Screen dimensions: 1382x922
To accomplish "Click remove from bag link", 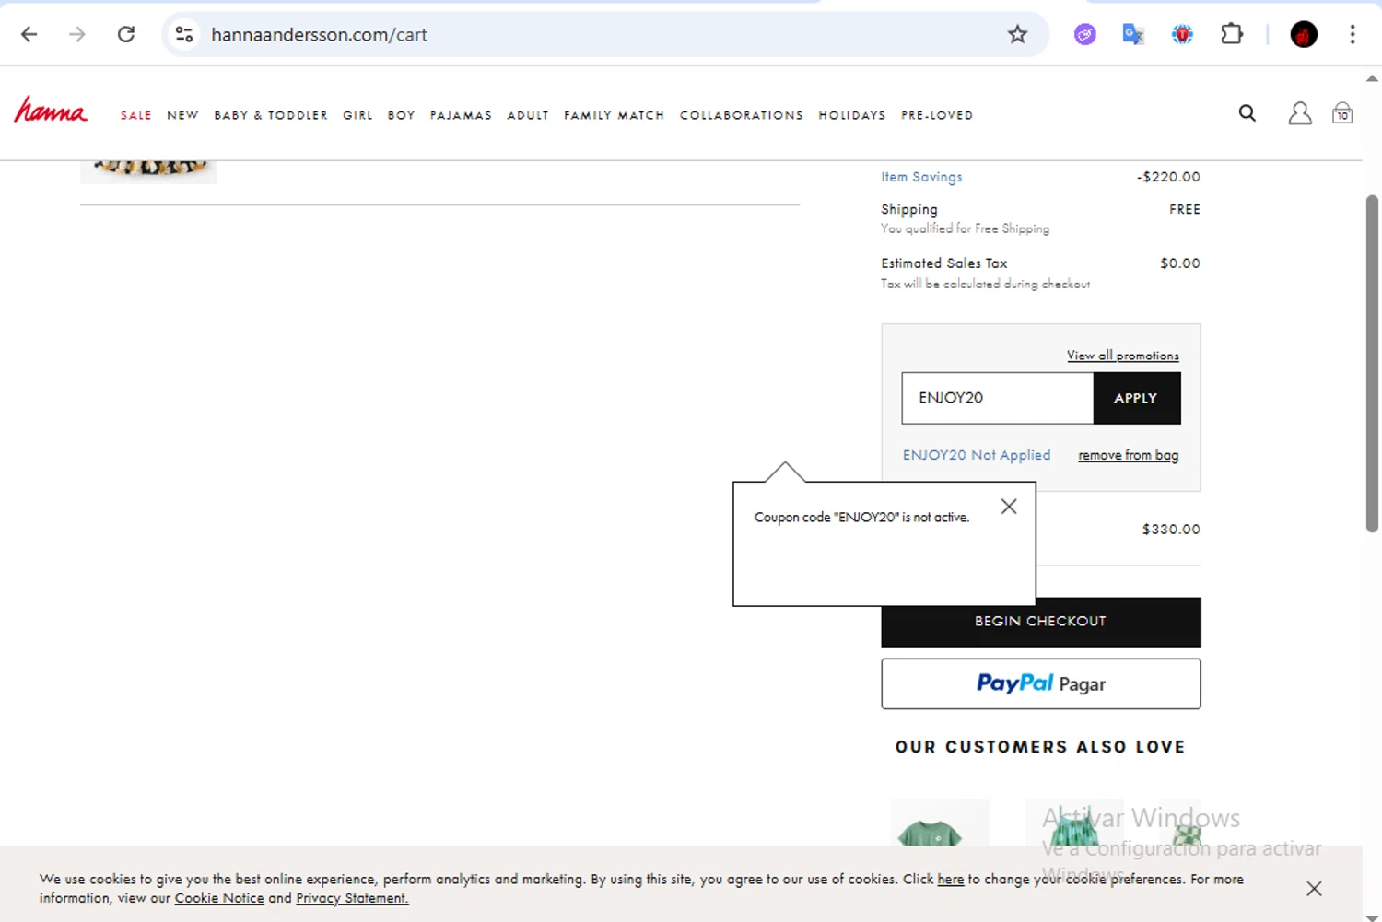I will tap(1129, 455).
